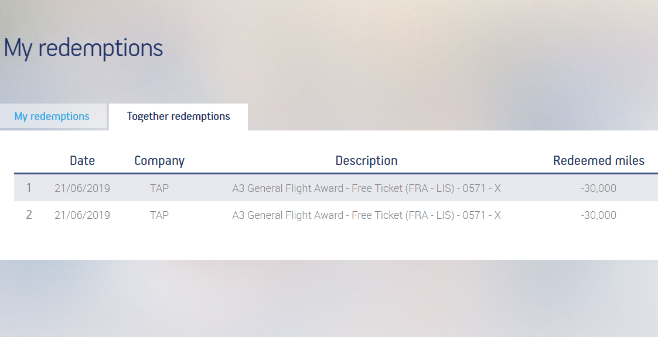The image size is (658, 337).
Task: Click the date 21/06/2019 in second row
Action: pos(82,215)
